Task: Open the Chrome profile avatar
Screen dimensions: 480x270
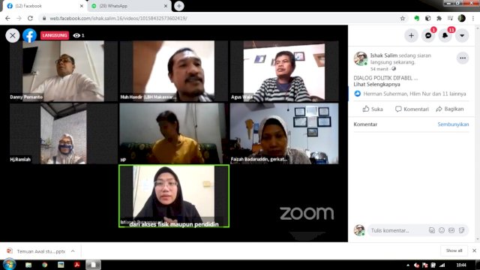Action: pos(462,18)
